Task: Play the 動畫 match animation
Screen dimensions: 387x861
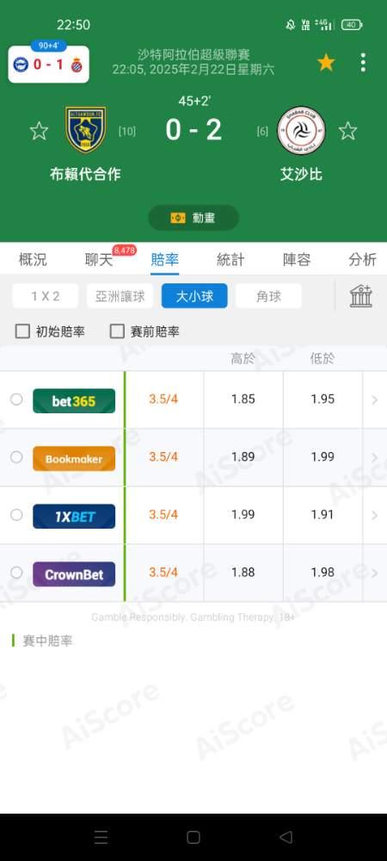Action: [x=193, y=218]
